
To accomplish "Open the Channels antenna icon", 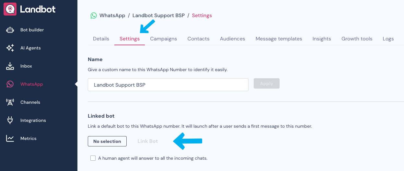I will pyautogui.click(x=10, y=102).
